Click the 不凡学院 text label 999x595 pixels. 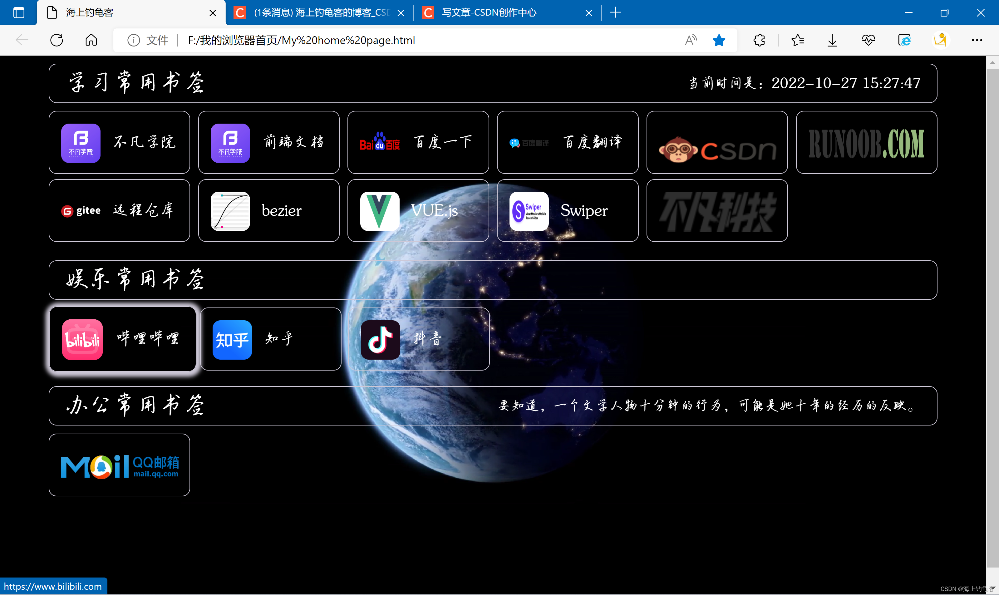coord(144,142)
